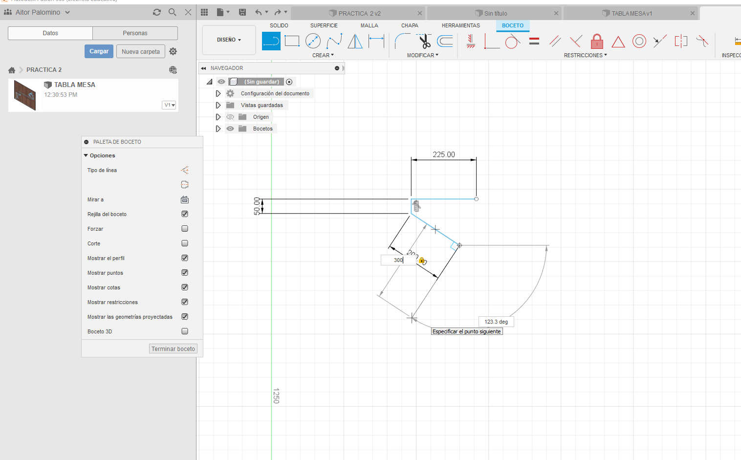Image resolution: width=741 pixels, height=460 pixels.
Task: Enable the Forzar checkbox
Action: point(185,229)
